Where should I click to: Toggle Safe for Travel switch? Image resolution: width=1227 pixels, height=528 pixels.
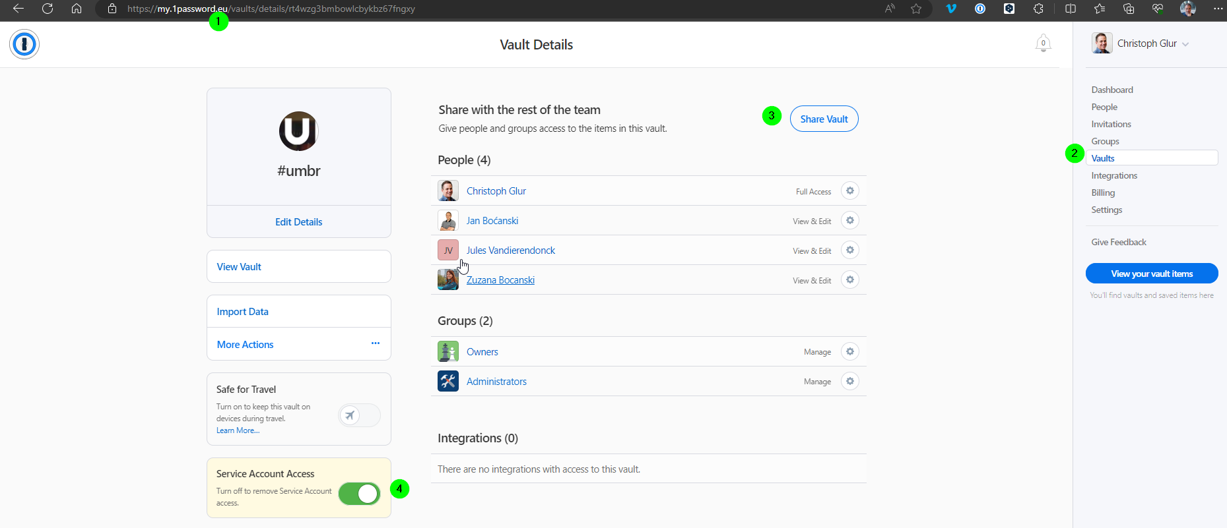coord(360,415)
